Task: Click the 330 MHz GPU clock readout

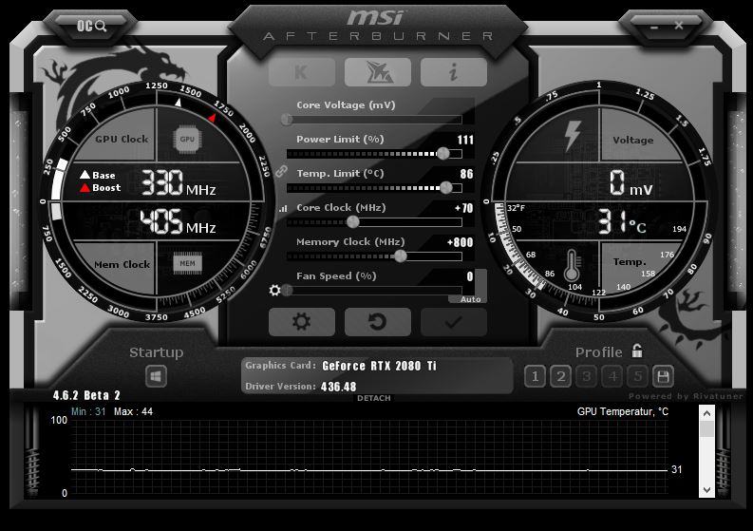Action: click(x=179, y=183)
